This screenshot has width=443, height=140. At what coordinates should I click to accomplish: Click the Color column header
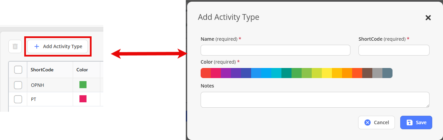pyautogui.click(x=82, y=70)
